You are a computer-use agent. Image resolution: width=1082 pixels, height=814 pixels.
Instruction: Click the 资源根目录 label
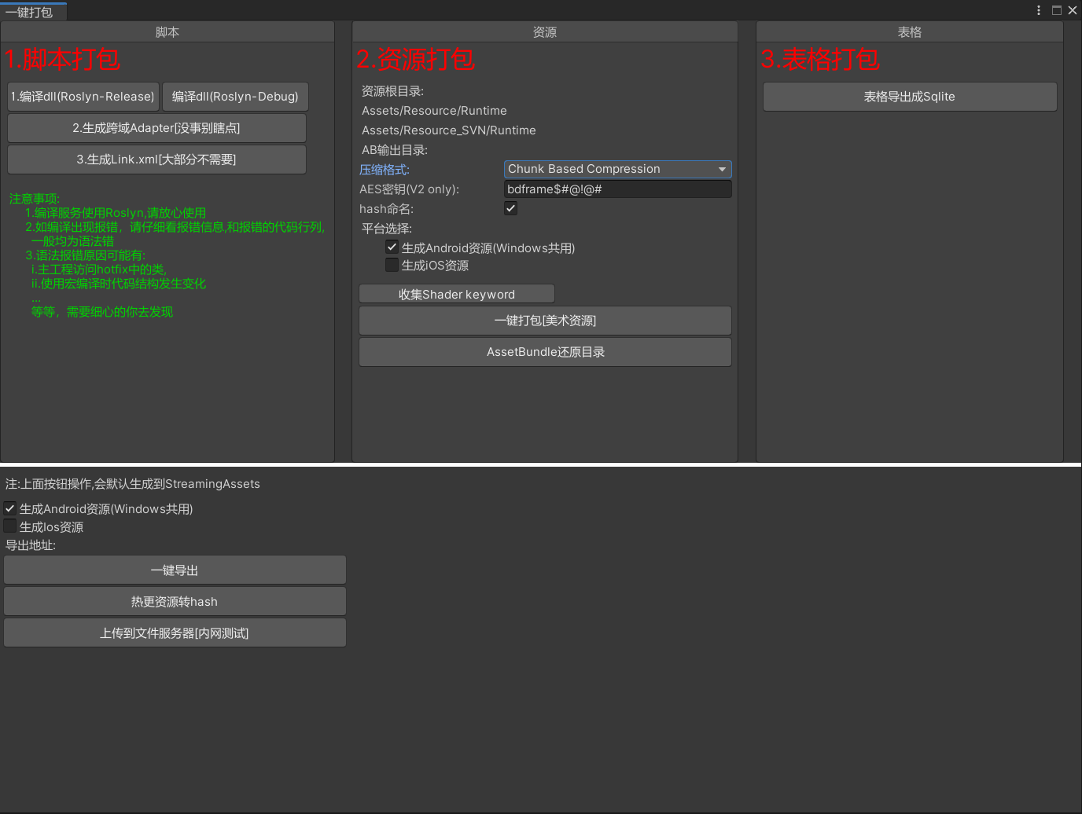392,91
